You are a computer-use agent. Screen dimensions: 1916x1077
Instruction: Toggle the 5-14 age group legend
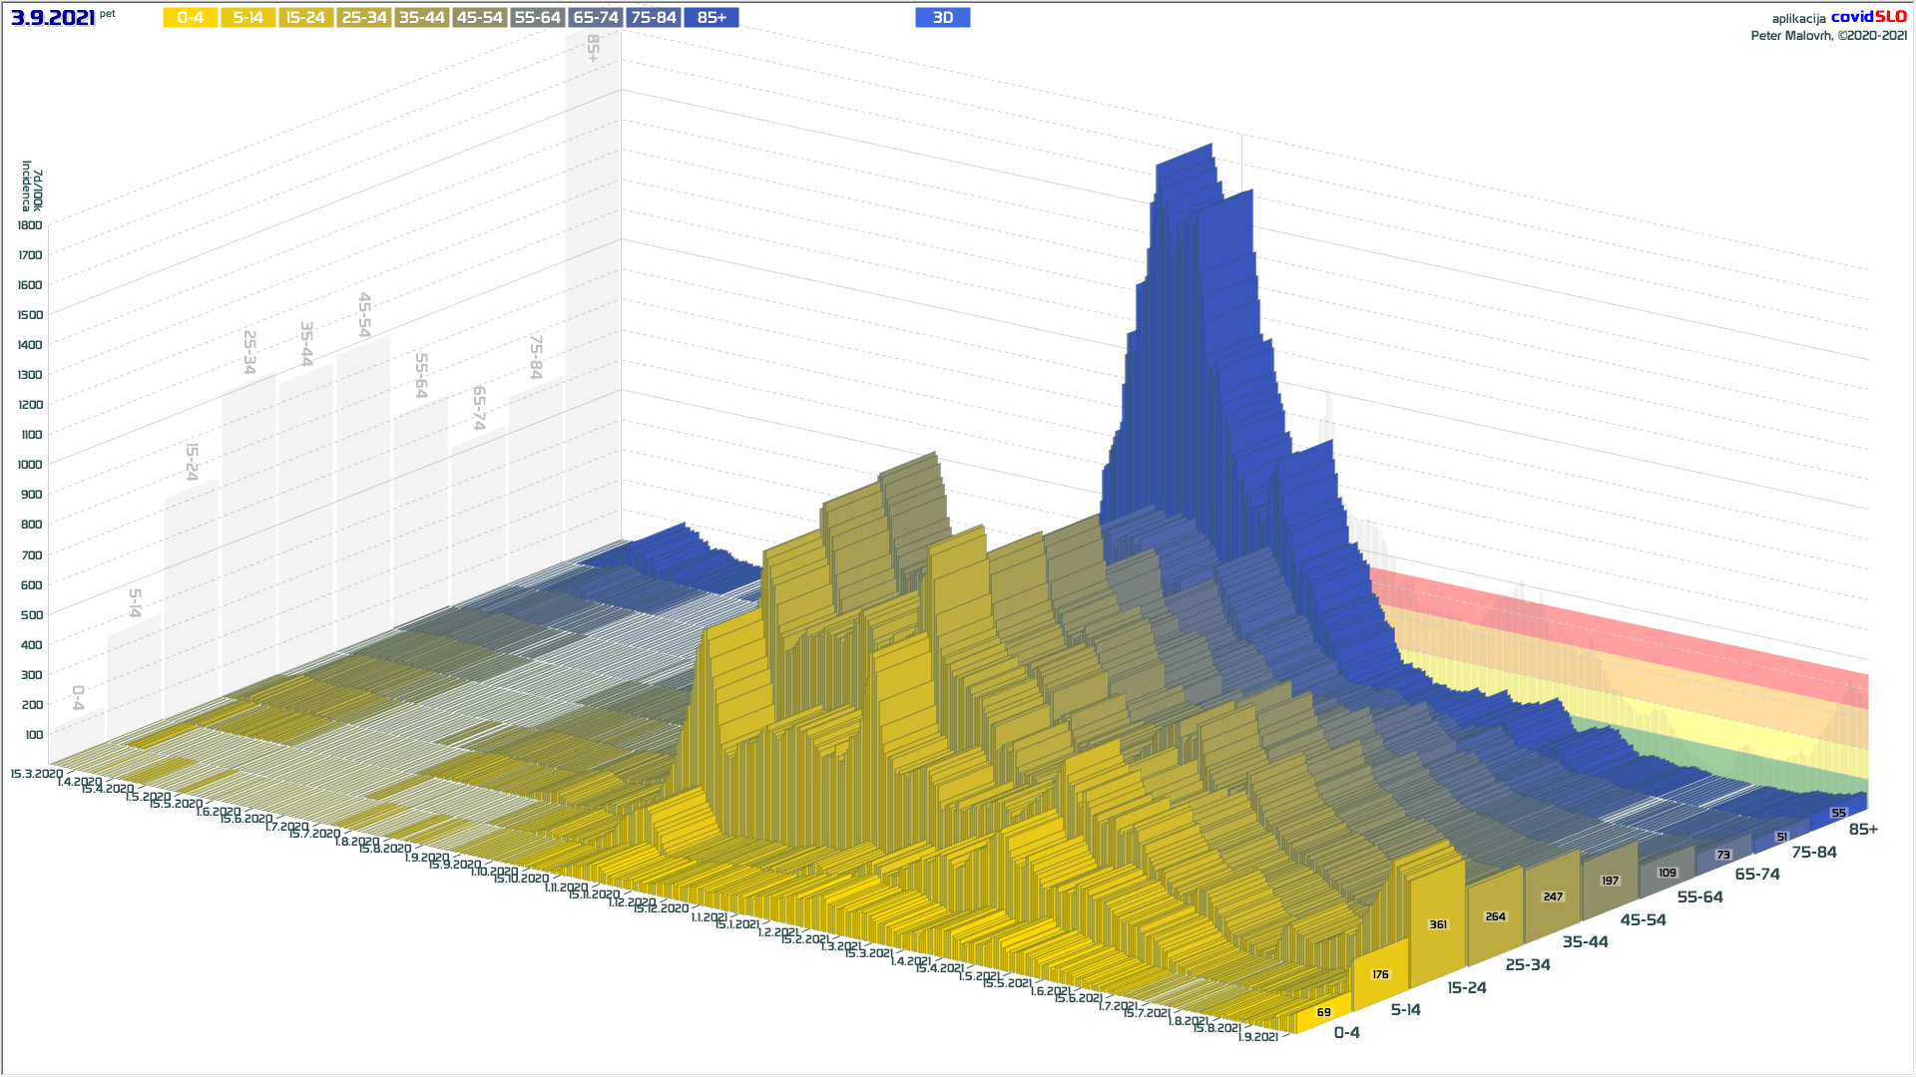click(x=247, y=18)
